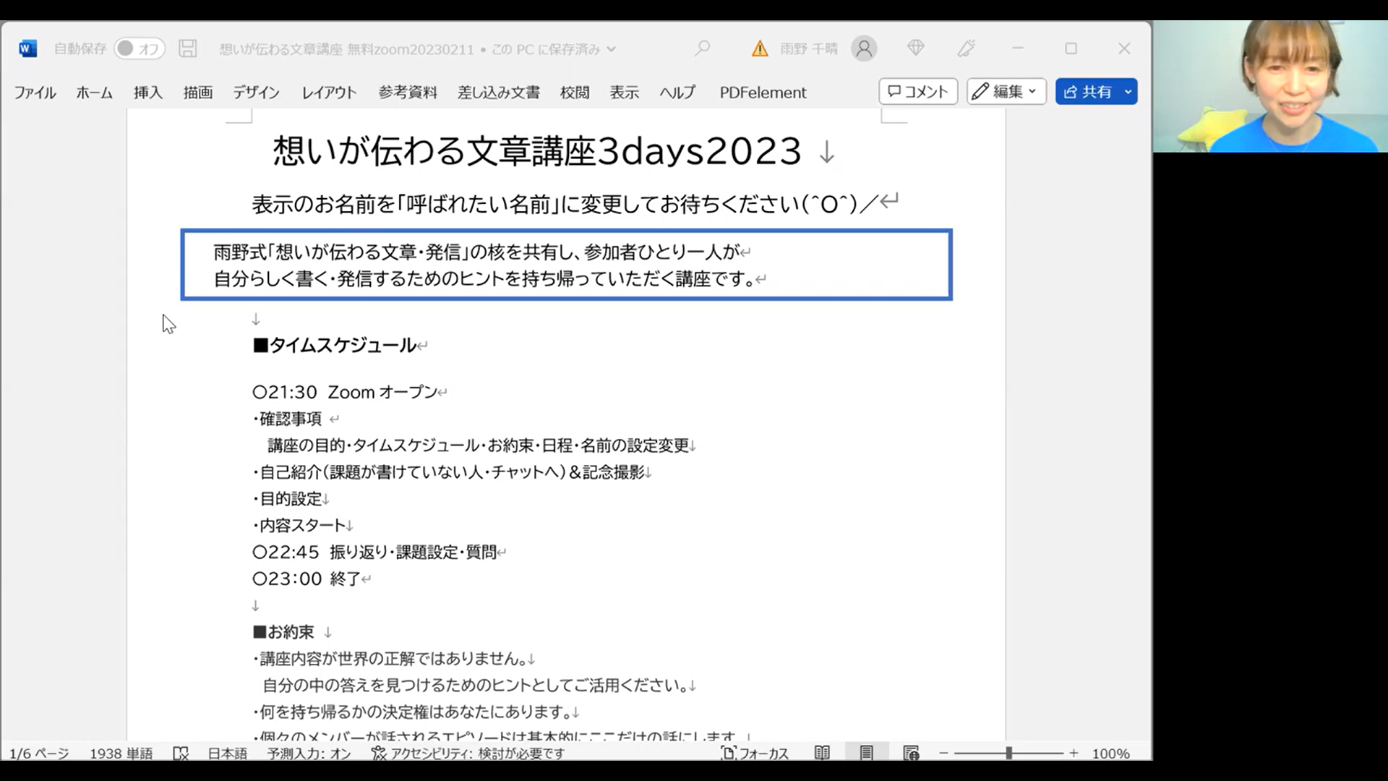
Task: Click the コメント comments button
Action: tap(918, 91)
